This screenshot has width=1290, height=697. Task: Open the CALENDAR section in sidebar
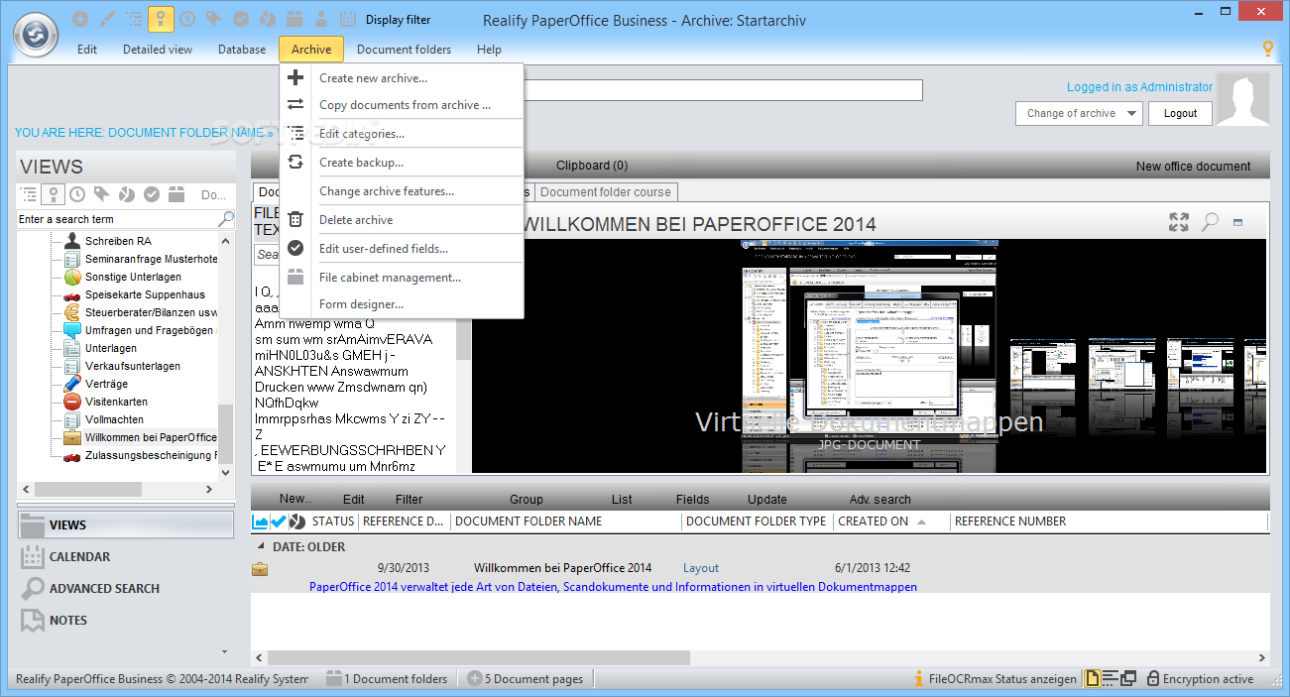point(126,557)
